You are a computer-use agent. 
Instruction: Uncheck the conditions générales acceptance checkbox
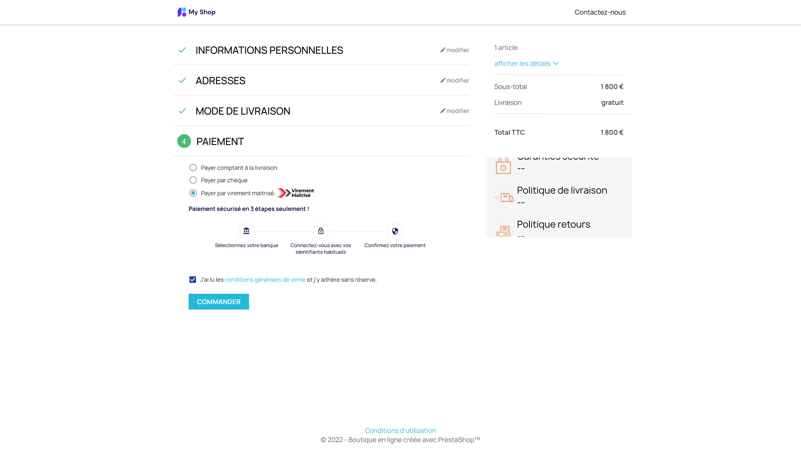[193, 280]
